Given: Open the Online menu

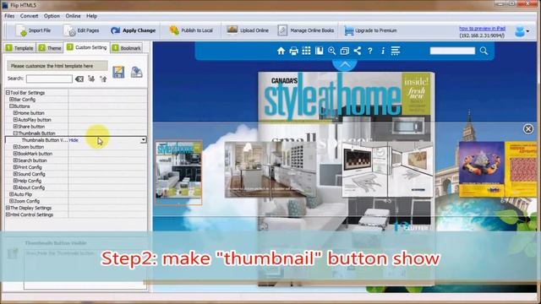Looking at the screenshot, I should pyautogui.click(x=73, y=16).
